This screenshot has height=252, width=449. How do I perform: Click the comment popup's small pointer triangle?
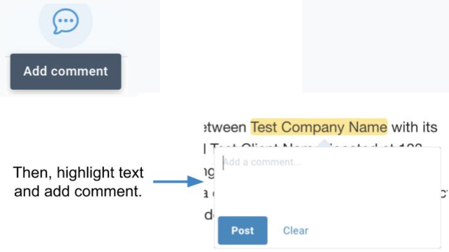point(324,143)
